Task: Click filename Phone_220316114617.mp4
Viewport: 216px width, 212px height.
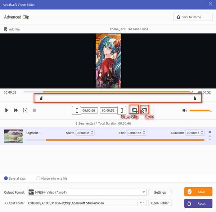Action: point(129,29)
